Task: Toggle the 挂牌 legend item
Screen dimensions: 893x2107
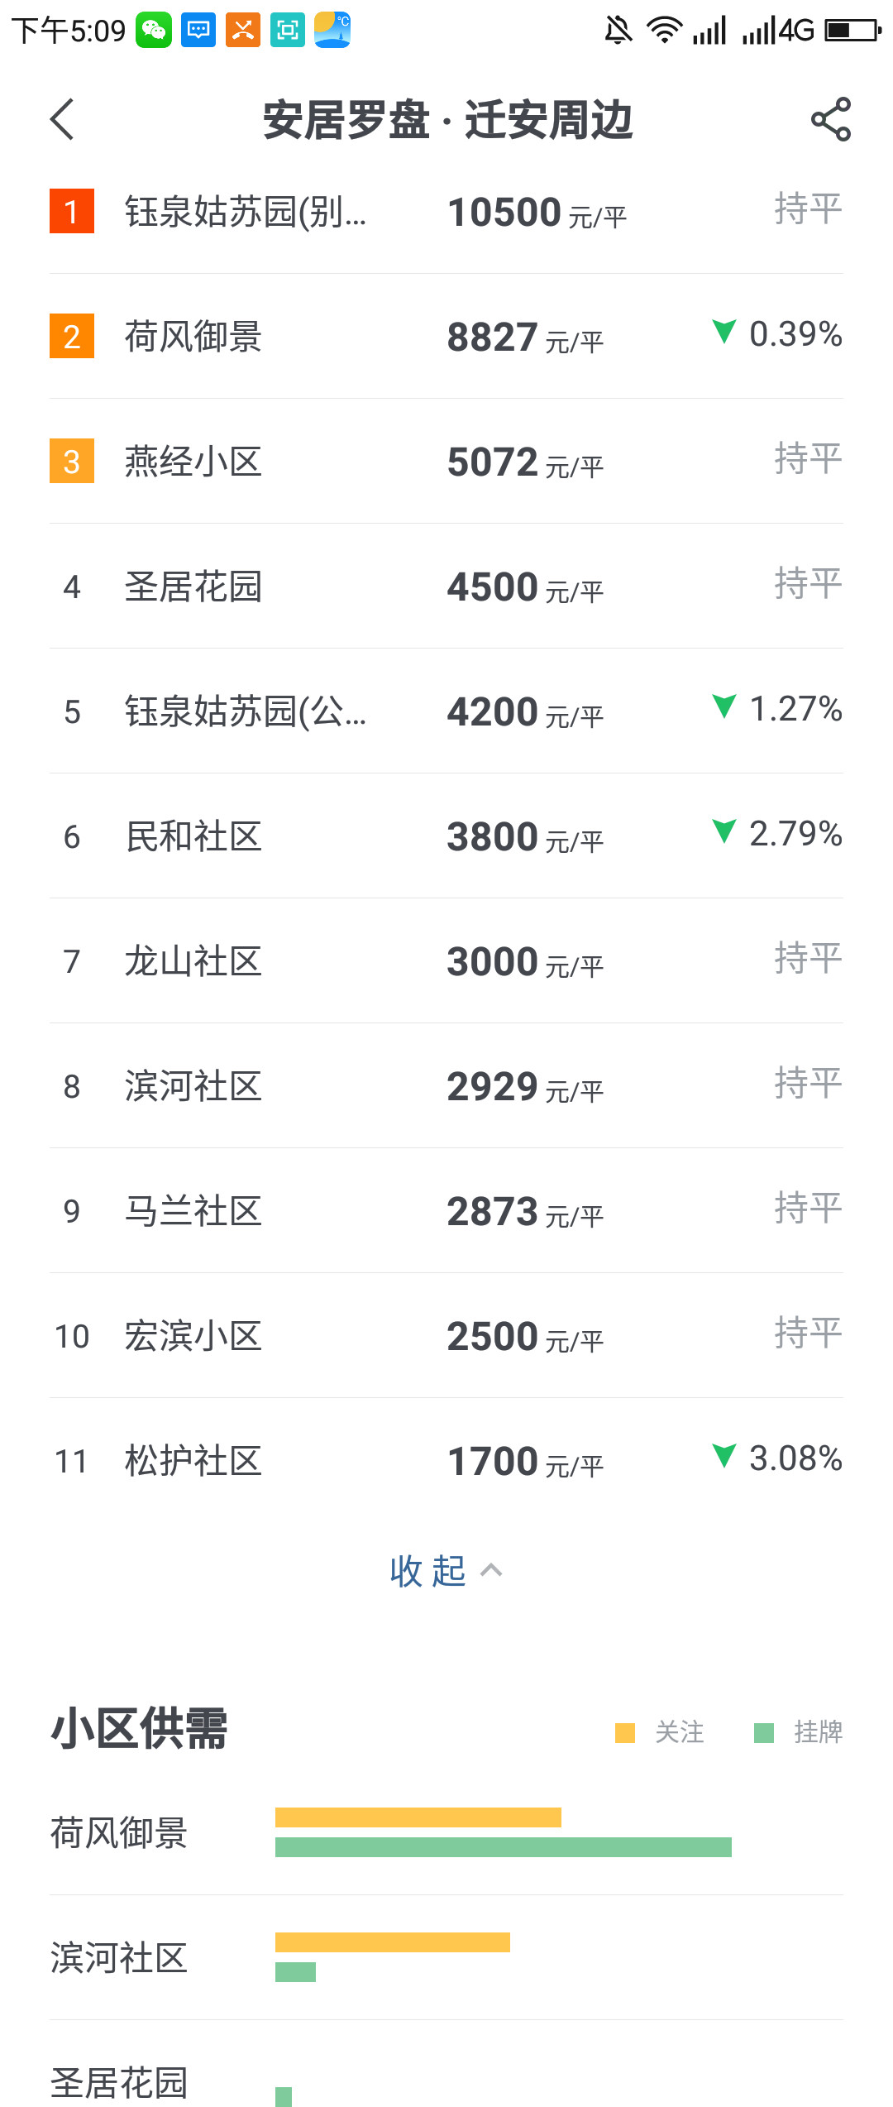Action: pos(798,1732)
